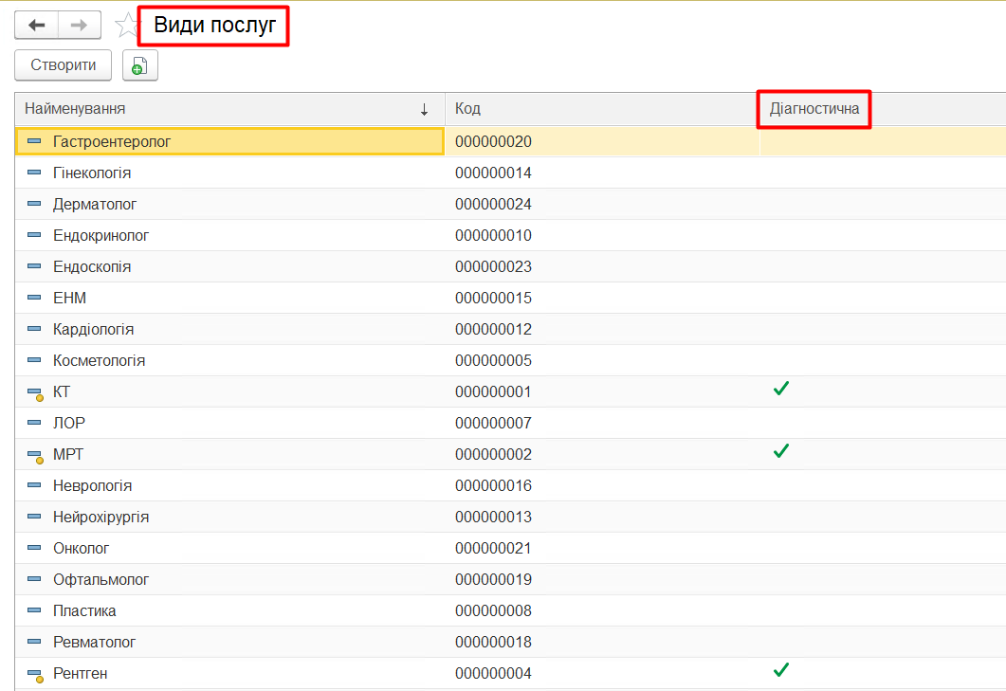Click the sort arrow in Найменування column

(424, 109)
